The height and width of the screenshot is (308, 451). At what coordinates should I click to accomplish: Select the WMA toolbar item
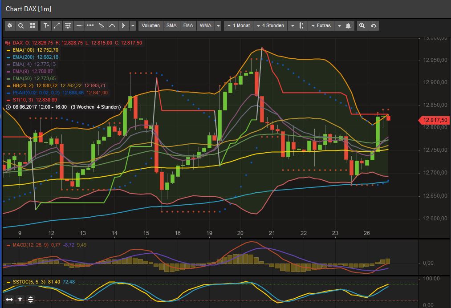click(x=206, y=26)
